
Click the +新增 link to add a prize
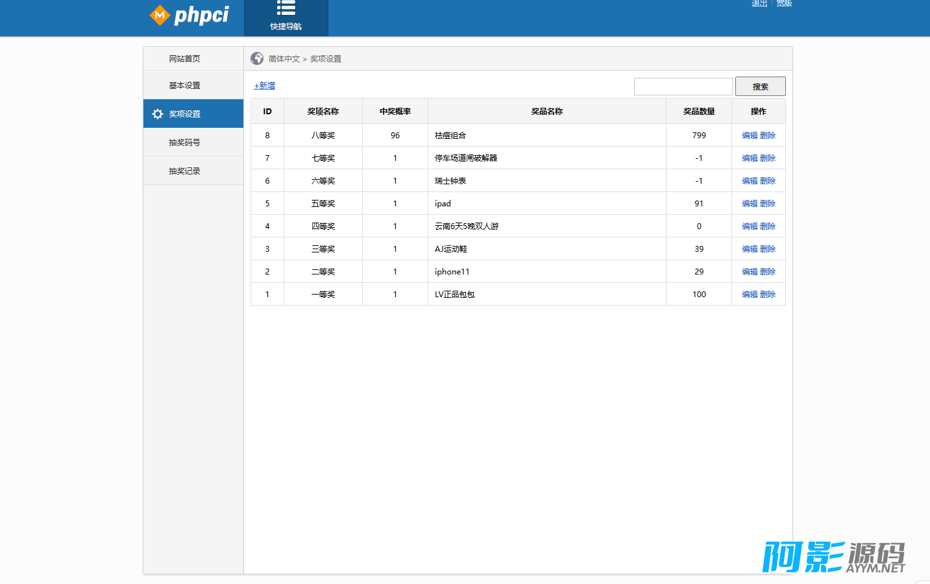pos(265,86)
